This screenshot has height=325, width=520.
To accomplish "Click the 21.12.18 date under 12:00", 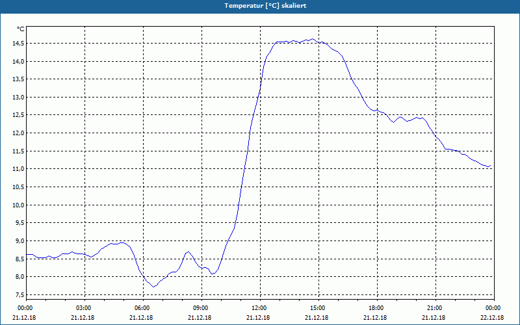I will pos(258,317).
